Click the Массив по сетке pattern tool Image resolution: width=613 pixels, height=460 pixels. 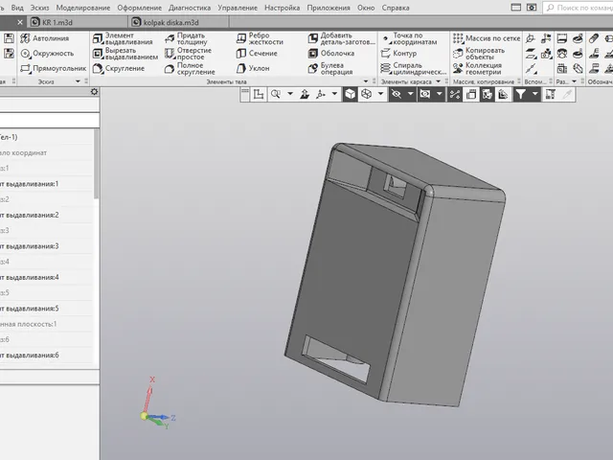(x=487, y=38)
